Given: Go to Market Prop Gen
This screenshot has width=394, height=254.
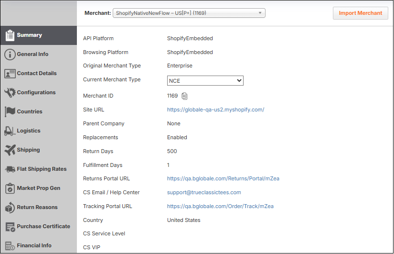Looking at the screenshot, I should pyautogui.click(x=39, y=188).
